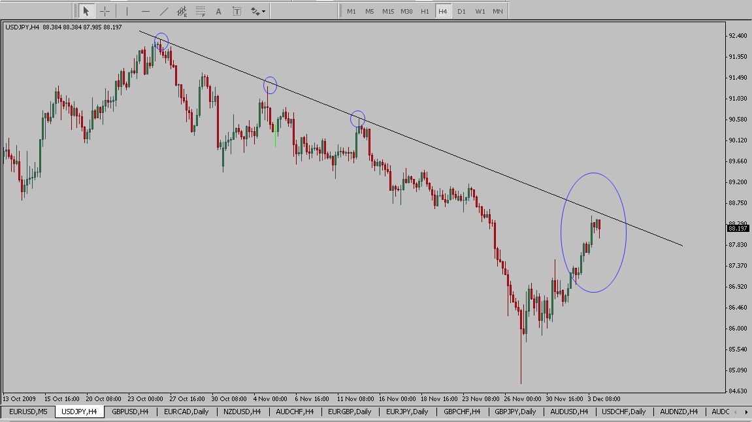The image size is (752, 422).
Task: Activate the crosshair tool
Action: point(105,11)
